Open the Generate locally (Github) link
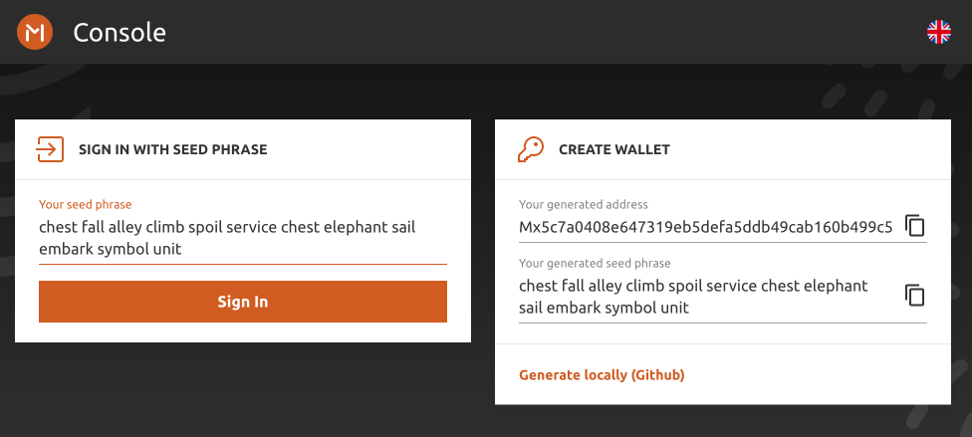This screenshot has width=972, height=437. click(x=602, y=375)
